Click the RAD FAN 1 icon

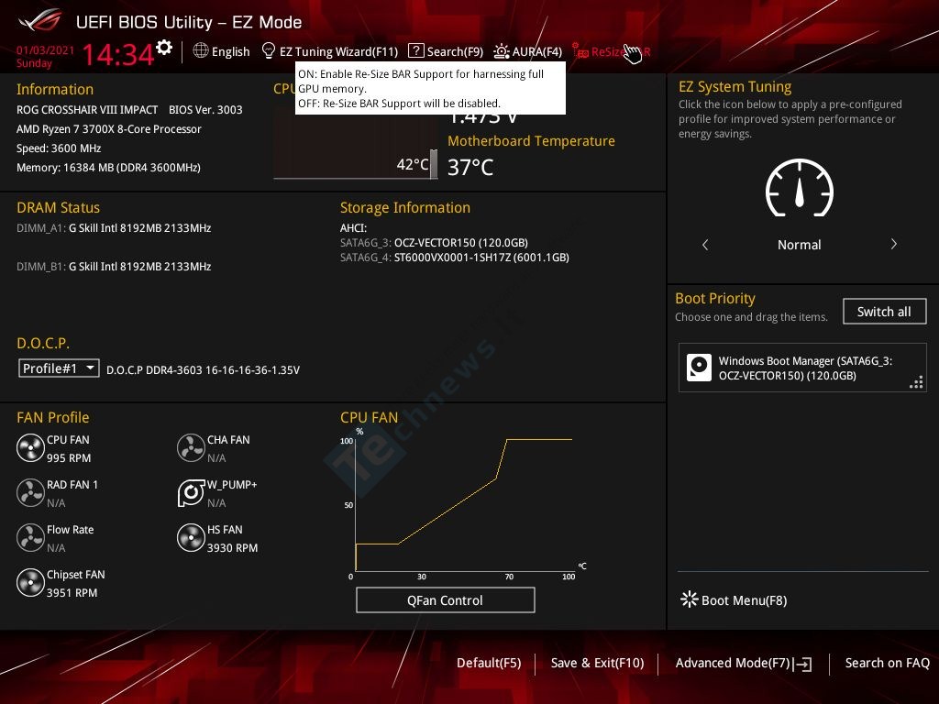(30, 492)
